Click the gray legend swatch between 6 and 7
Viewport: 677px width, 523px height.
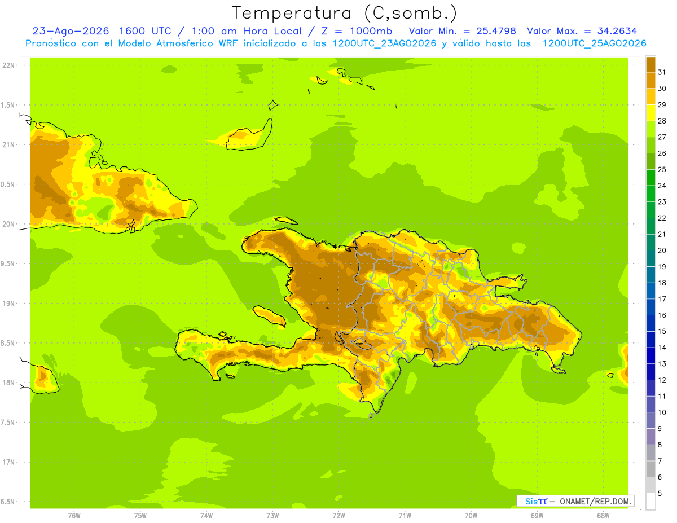(x=650, y=469)
